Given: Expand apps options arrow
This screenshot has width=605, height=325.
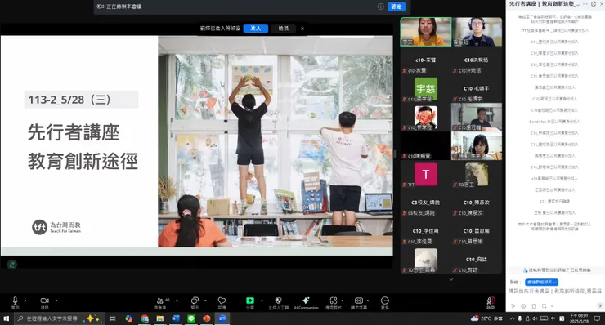Looking at the screenshot, I should coord(343,301).
